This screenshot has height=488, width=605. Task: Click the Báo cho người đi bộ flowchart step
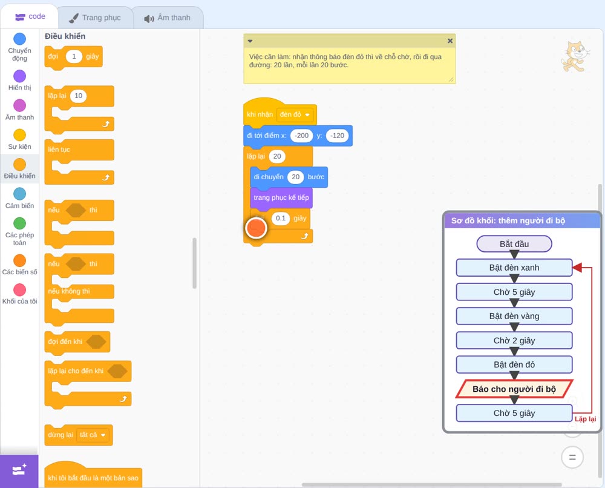pos(514,389)
